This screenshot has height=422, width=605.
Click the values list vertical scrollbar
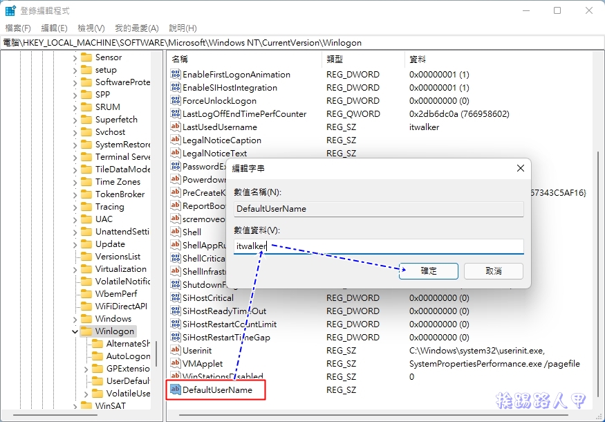click(x=599, y=274)
